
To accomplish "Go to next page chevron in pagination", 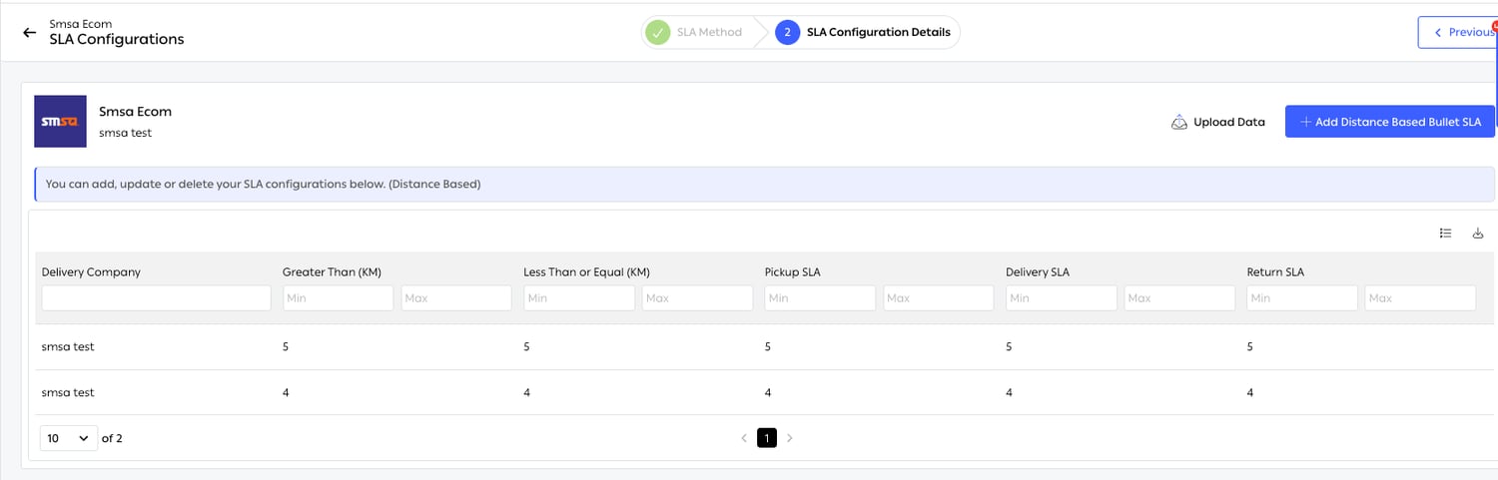I will [x=790, y=438].
